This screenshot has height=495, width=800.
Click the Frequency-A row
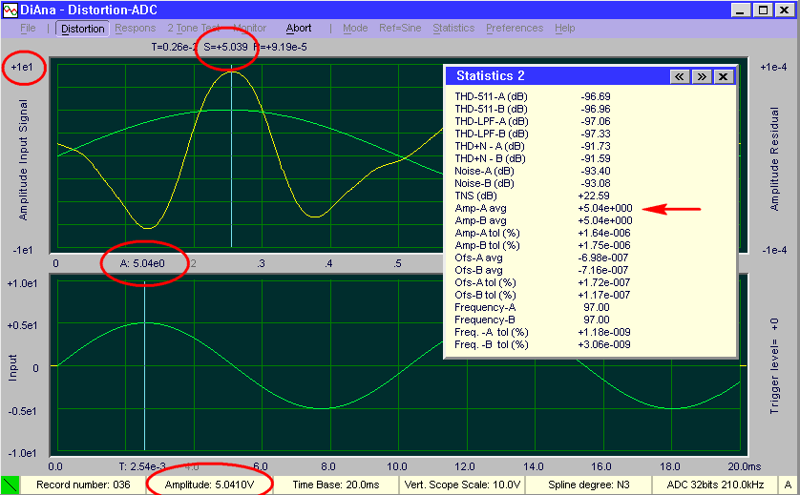pyautogui.click(x=533, y=307)
